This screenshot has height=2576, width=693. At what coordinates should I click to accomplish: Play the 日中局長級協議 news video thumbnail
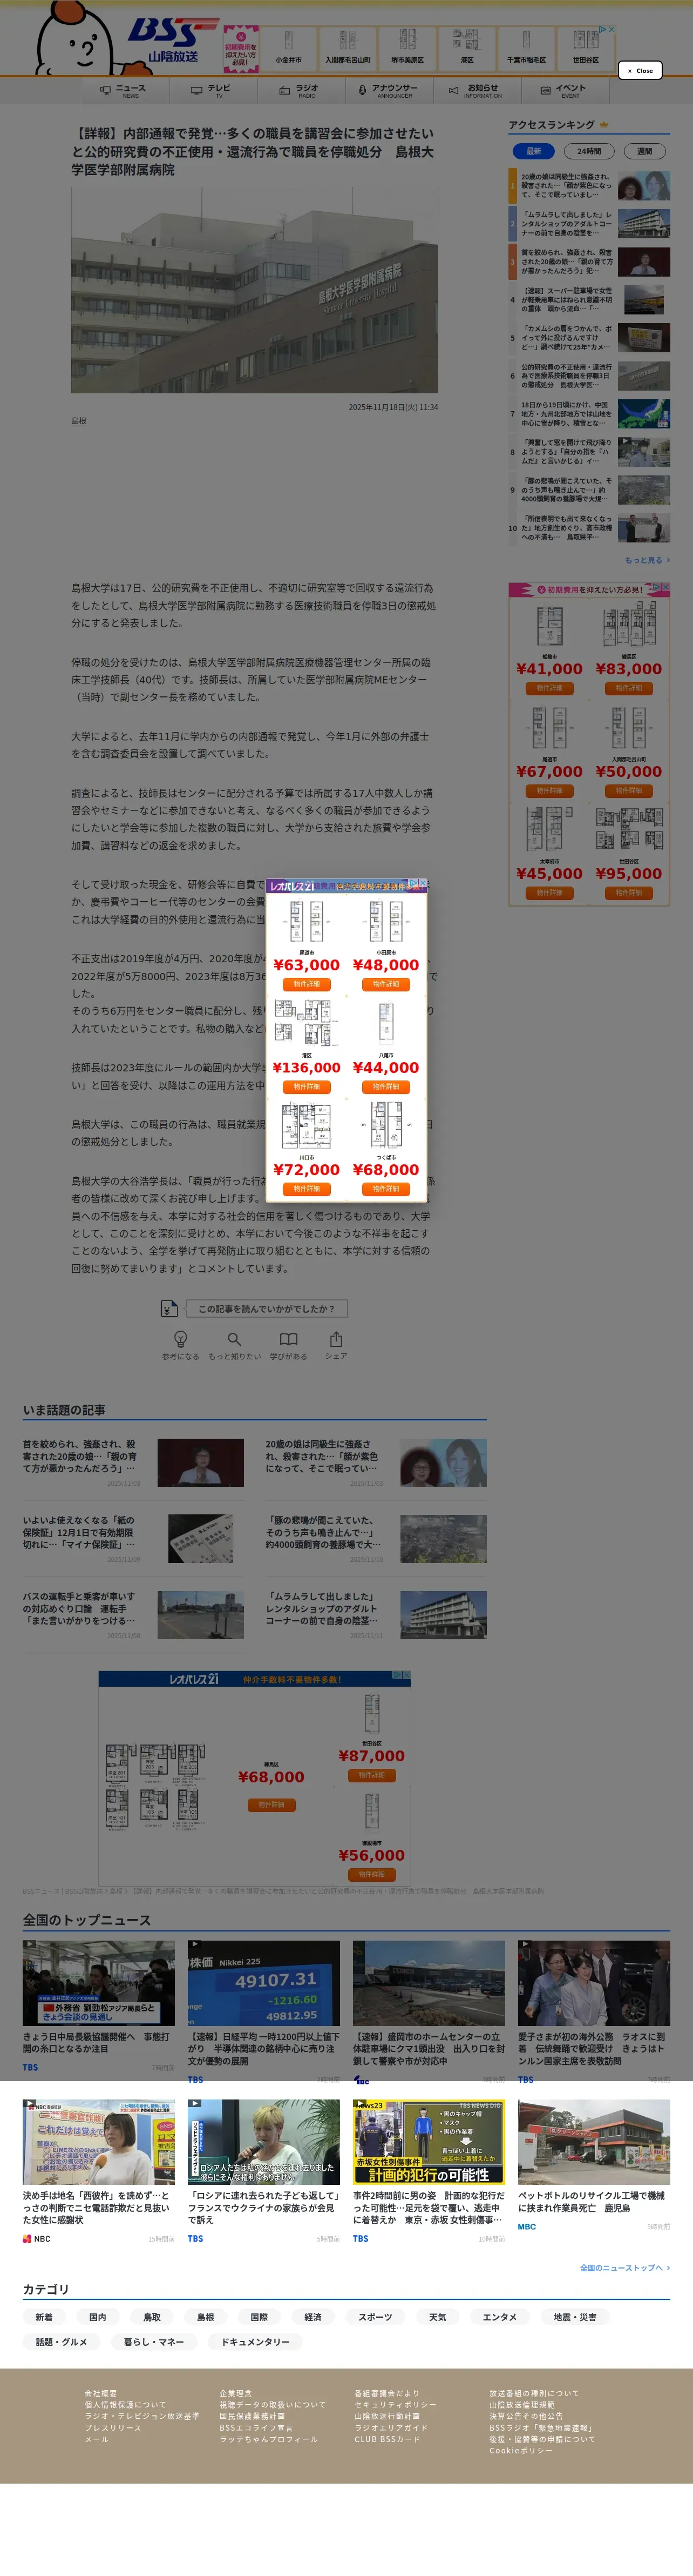99,1983
